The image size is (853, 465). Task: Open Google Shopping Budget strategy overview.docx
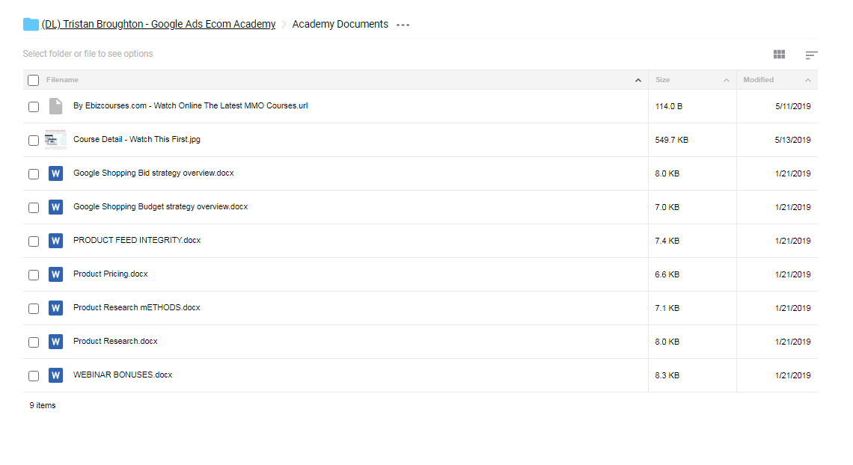tap(160, 207)
